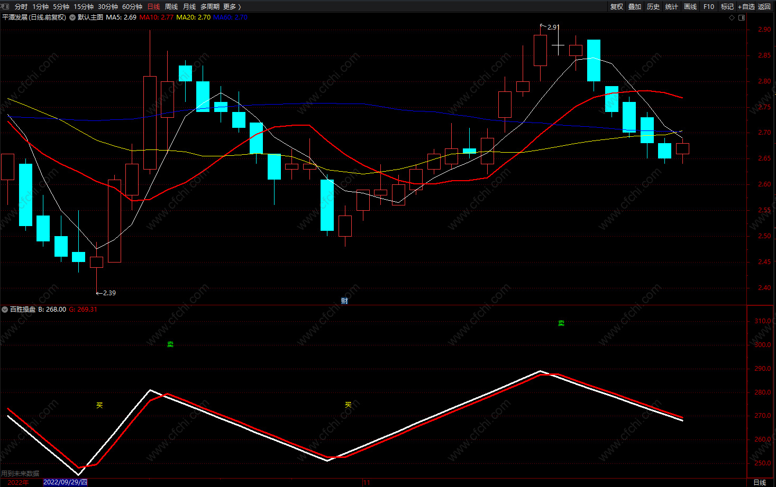Click the yellow MA20: 2.70 label
776x487 pixels.
point(193,17)
